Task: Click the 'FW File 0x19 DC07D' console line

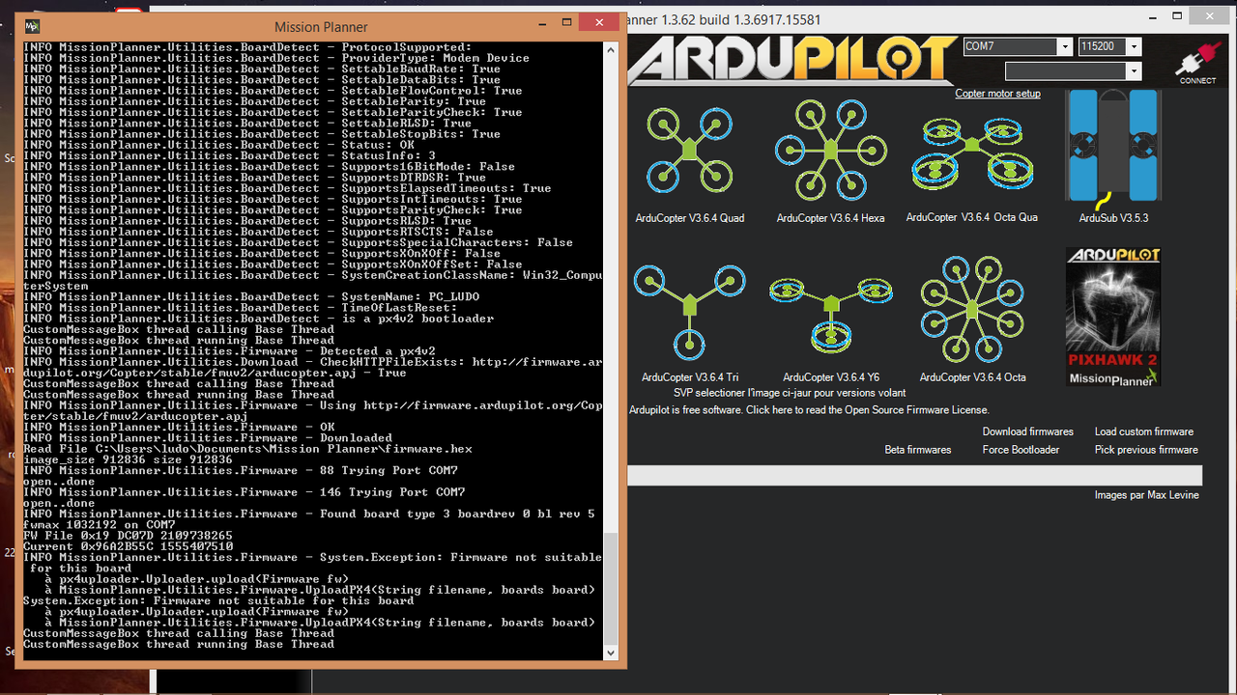Action: (128, 536)
